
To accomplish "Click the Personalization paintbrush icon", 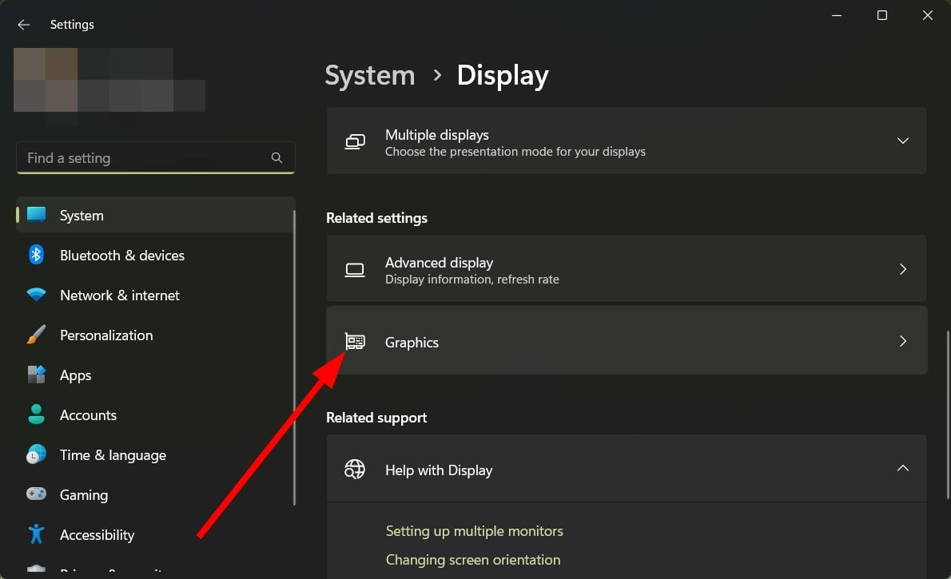I will (36, 335).
